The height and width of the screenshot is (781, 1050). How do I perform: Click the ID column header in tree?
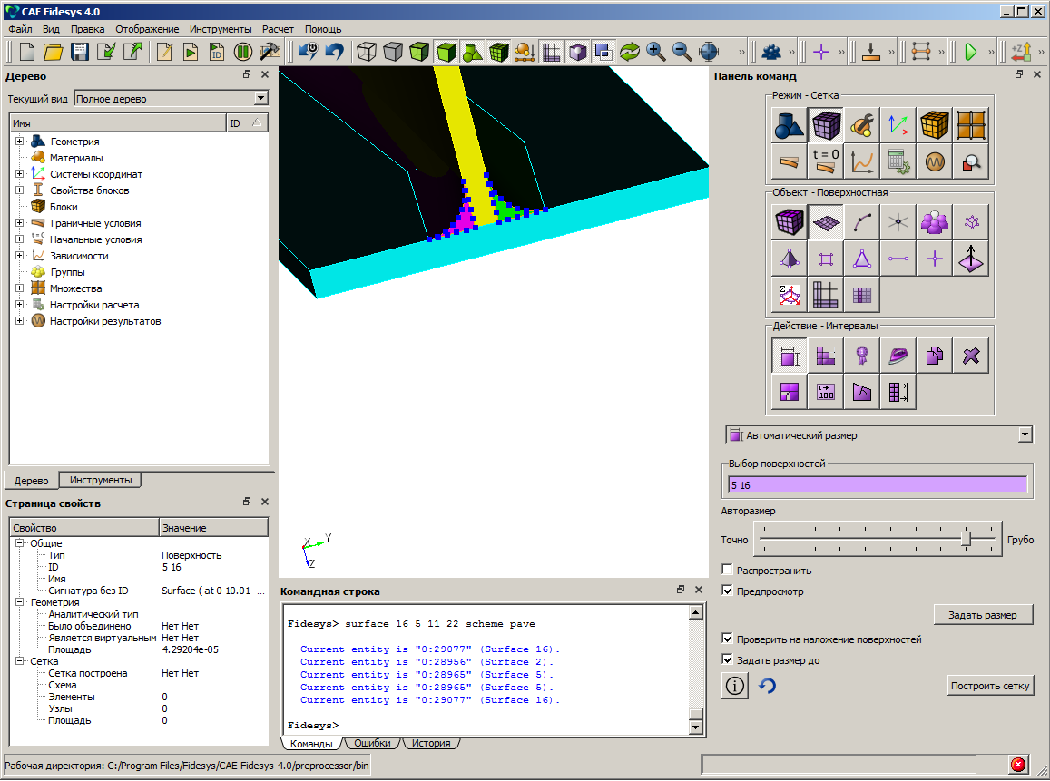pyautogui.click(x=247, y=123)
